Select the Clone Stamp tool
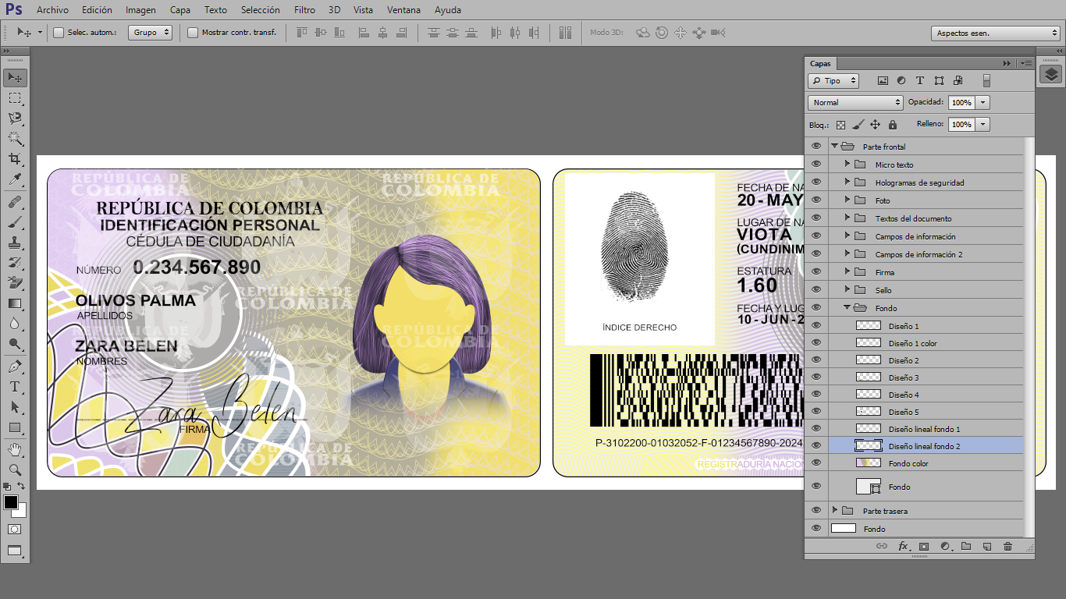 (x=15, y=243)
